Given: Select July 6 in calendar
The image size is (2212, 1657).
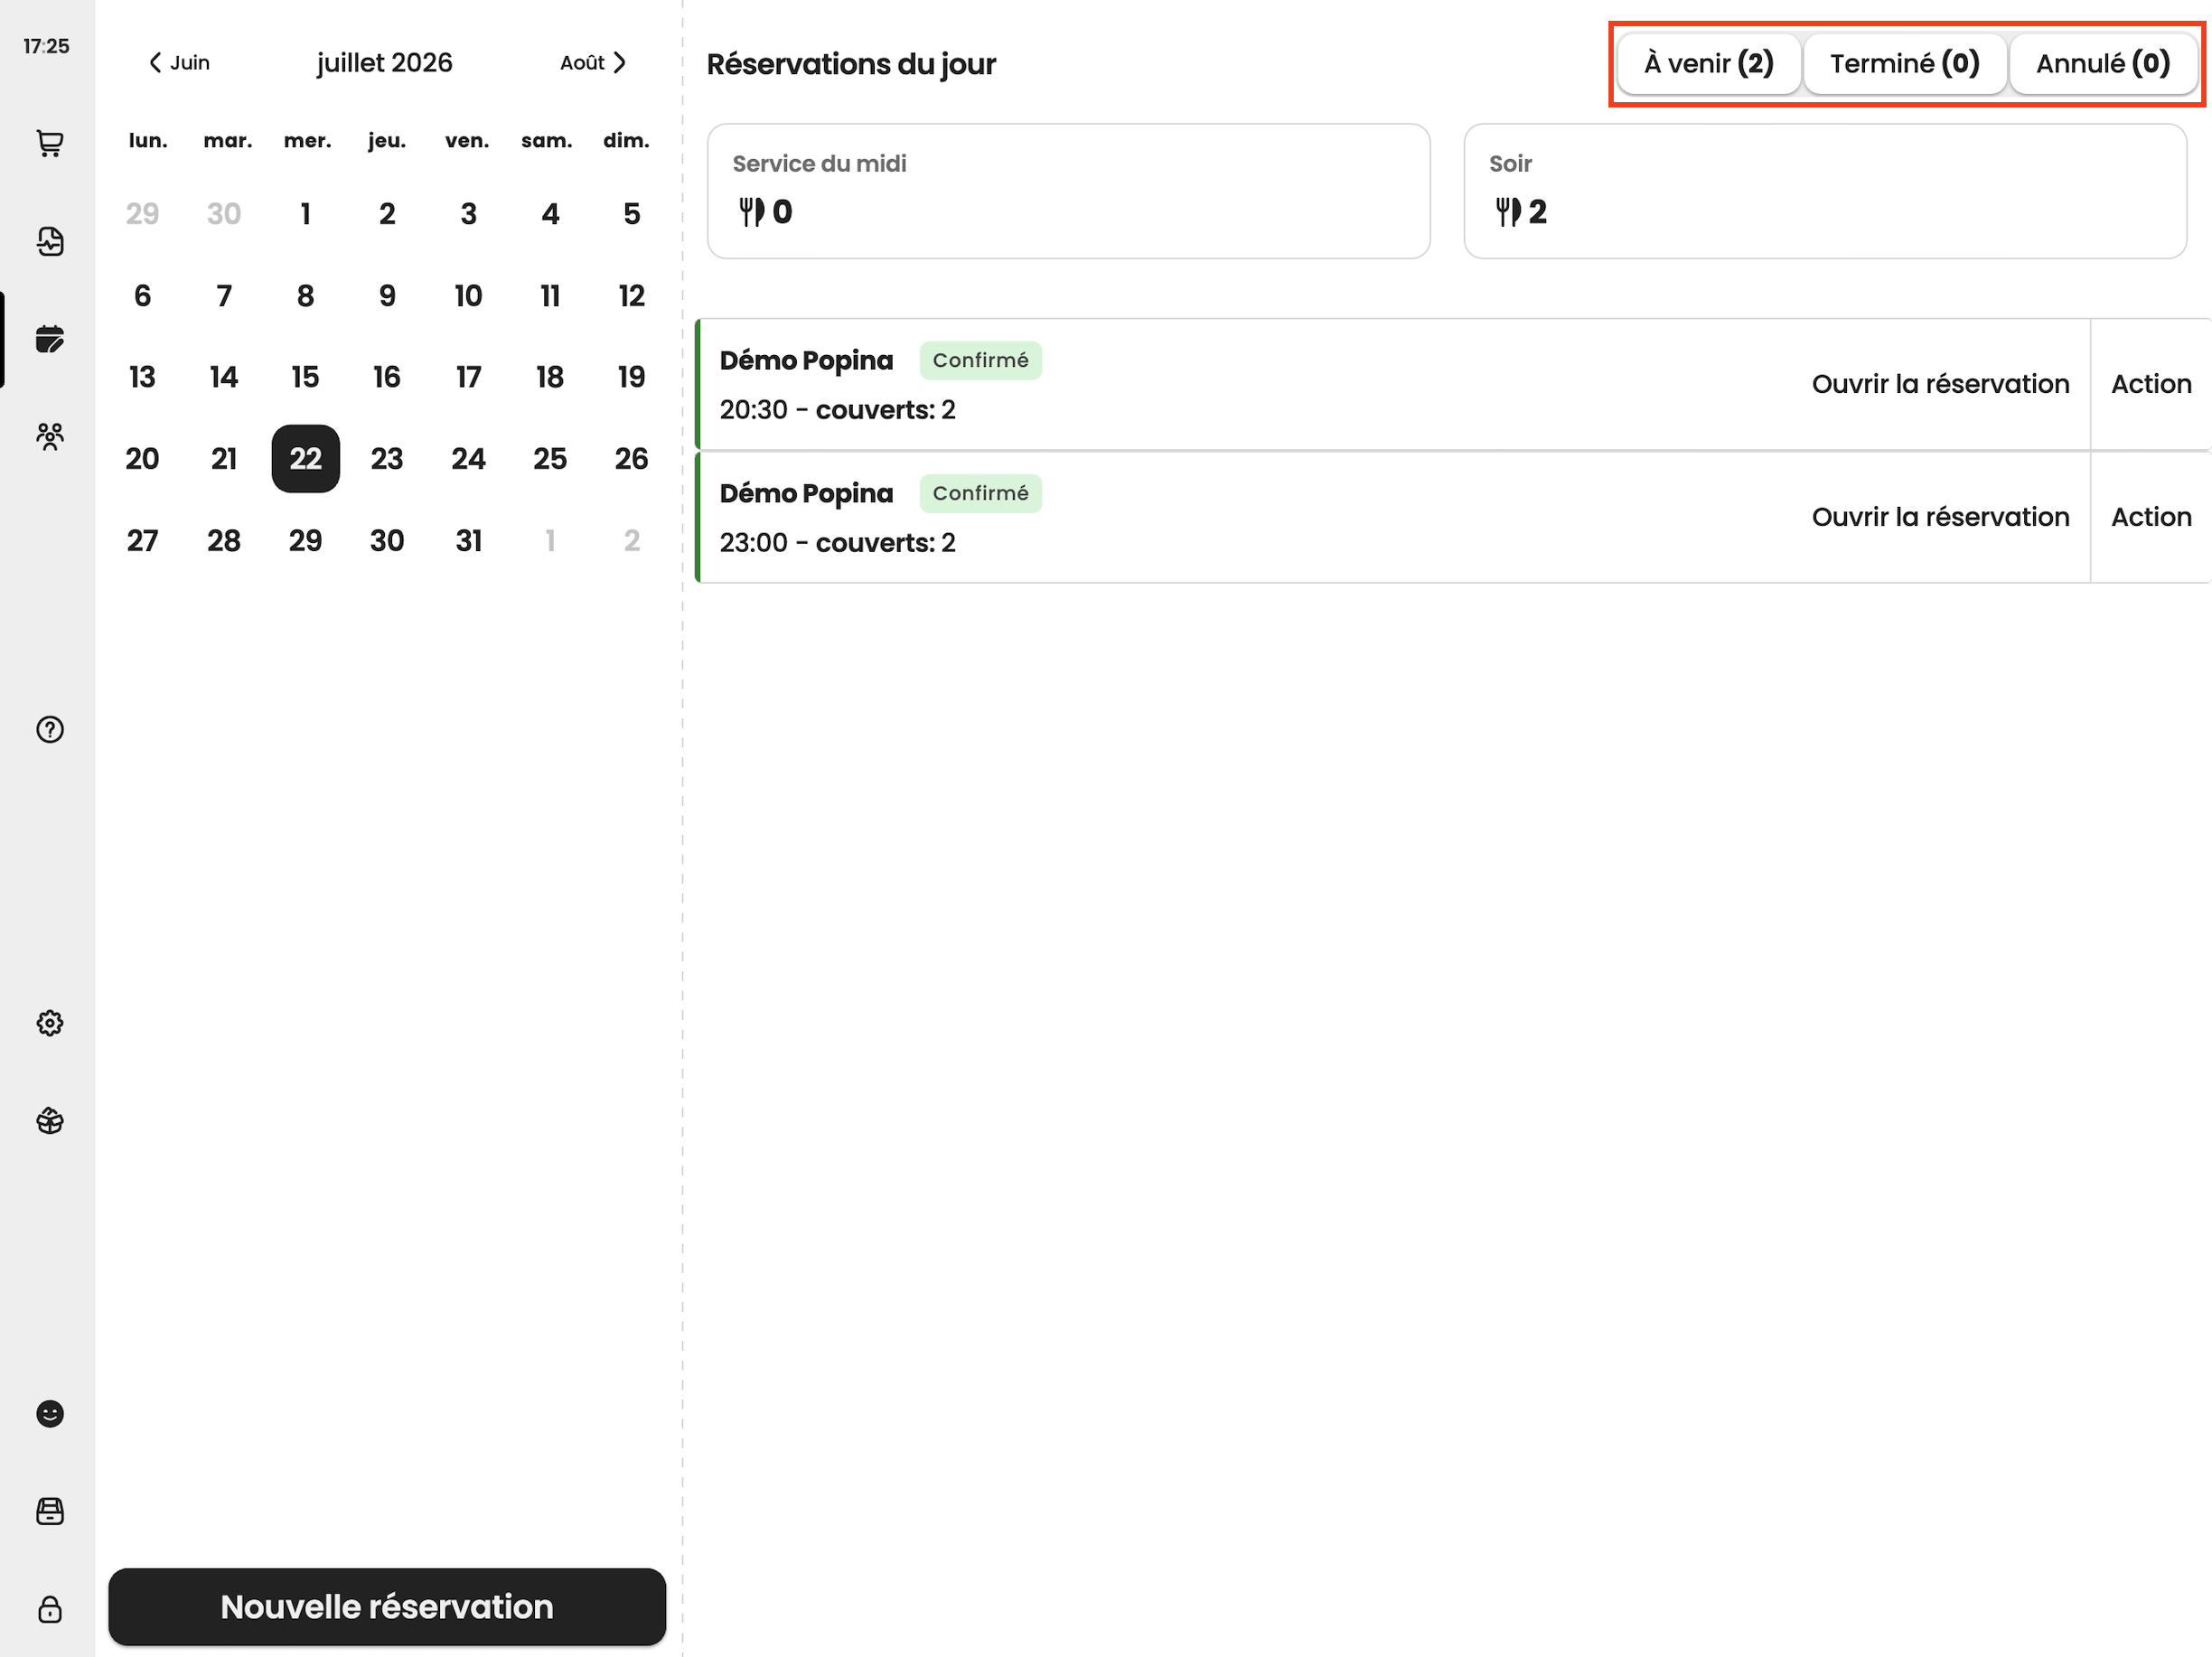Looking at the screenshot, I should click(x=143, y=296).
